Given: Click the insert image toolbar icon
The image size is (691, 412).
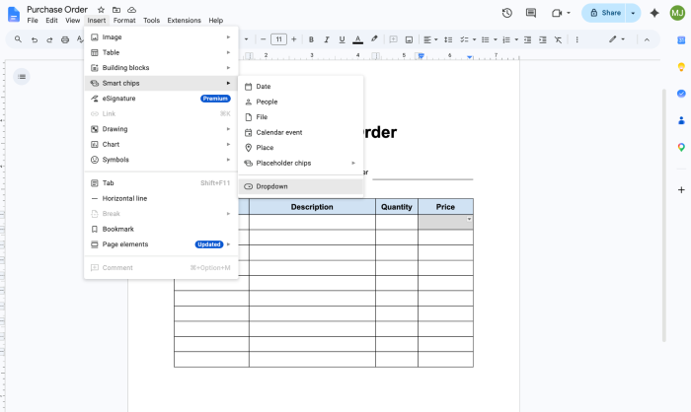Looking at the screenshot, I should (x=409, y=39).
